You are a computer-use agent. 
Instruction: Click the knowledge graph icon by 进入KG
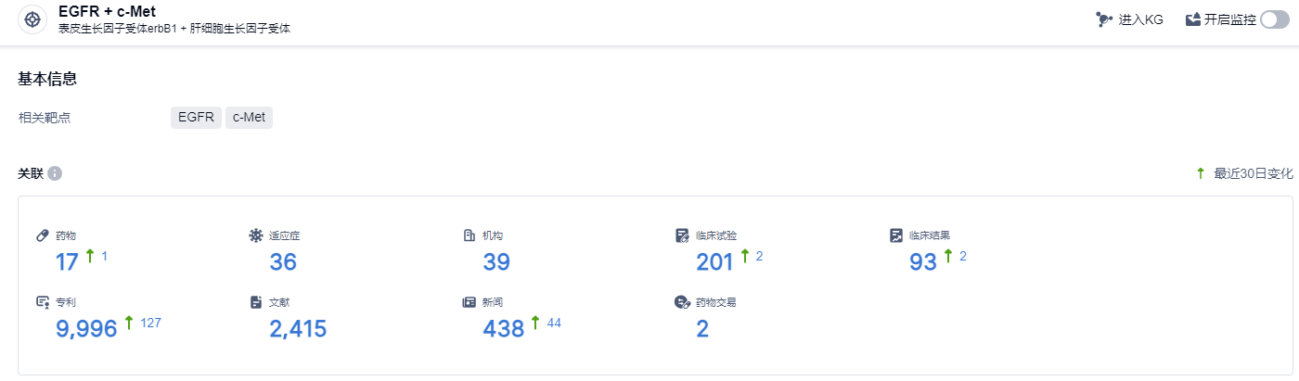[1103, 19]
